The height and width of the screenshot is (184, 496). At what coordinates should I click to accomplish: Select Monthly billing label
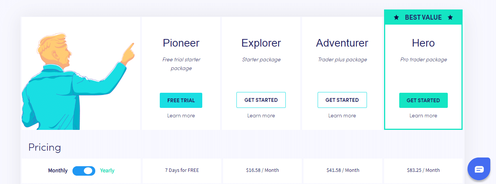tap(58, 171)
